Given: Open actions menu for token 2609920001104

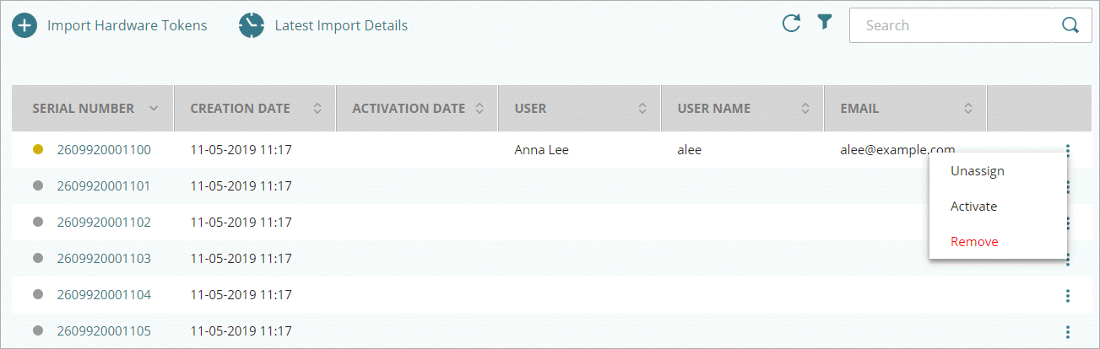Looking at the screenshot, I should (x=1068, y=295).
